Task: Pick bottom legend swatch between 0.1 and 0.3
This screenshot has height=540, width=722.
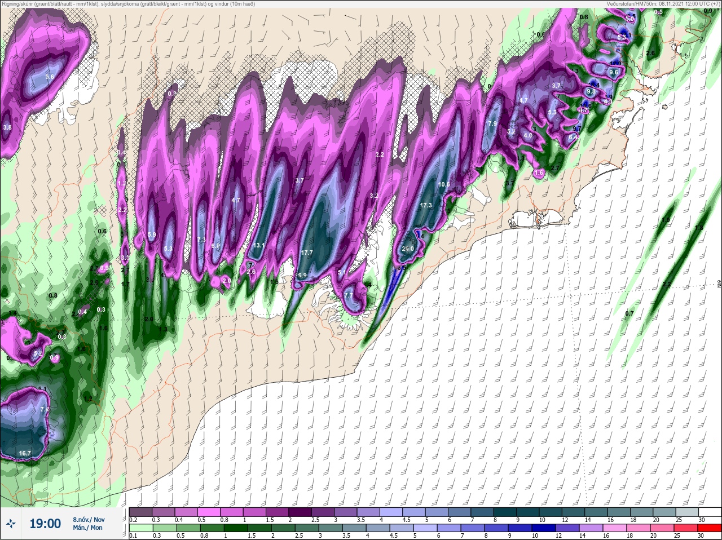Action: pos(140,528)
